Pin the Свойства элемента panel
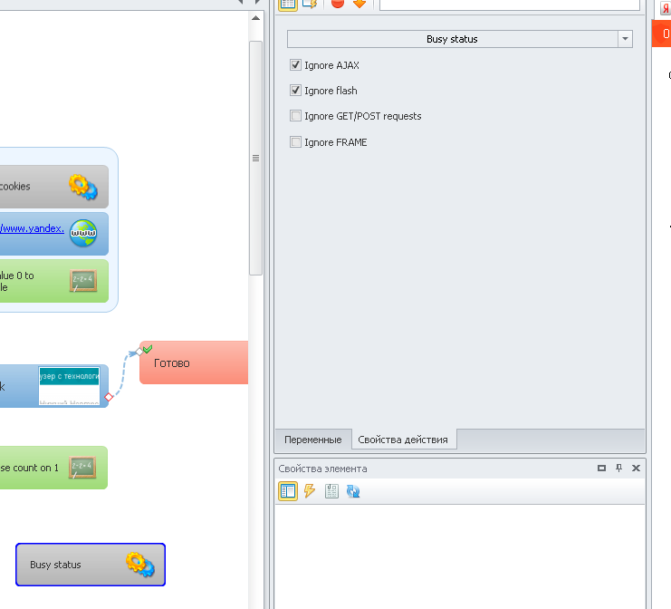Screen dimensions: 671x609 click(x=618, y=469)
